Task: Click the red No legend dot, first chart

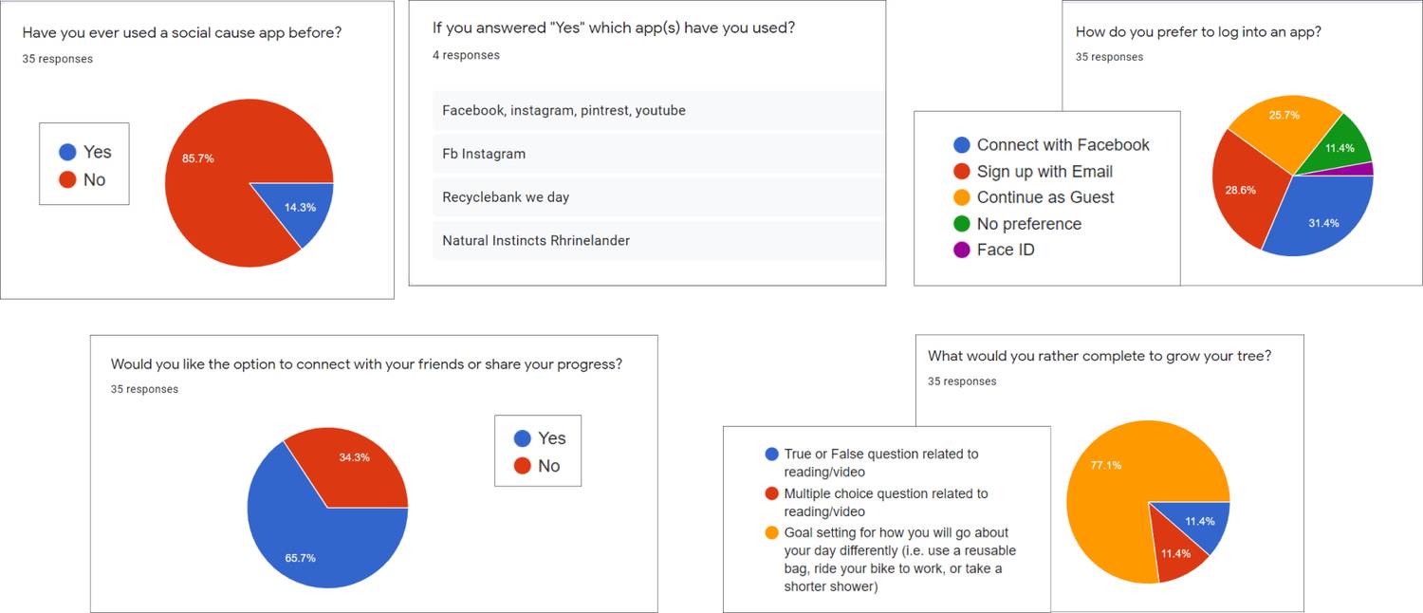Action: [67, 180]
